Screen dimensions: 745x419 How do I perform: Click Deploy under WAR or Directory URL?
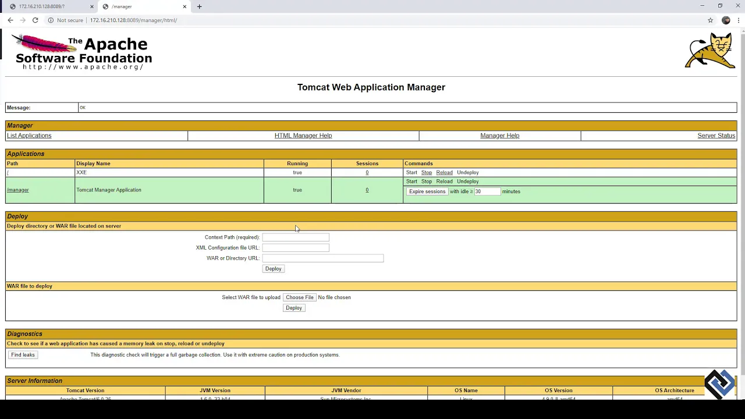pos(273,269)
